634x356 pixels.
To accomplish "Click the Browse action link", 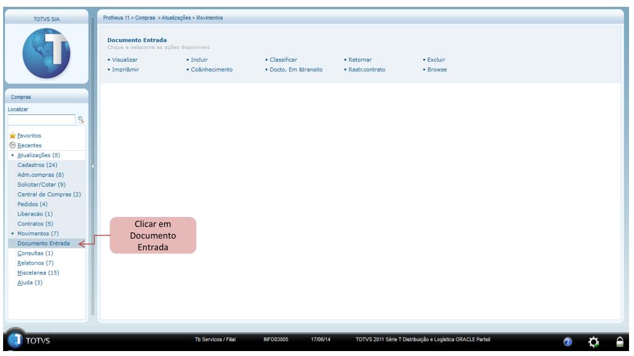I will [x=437, y=69].
